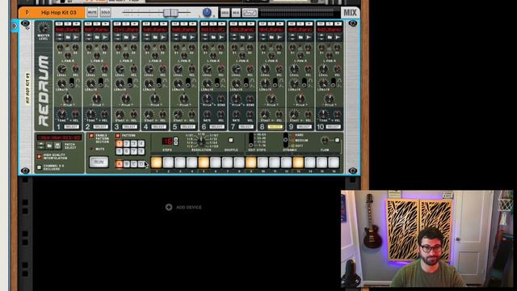Toggle the Shuffle button
The height and width of the screenshot is (291, 517).
click(x=231, y=140)
